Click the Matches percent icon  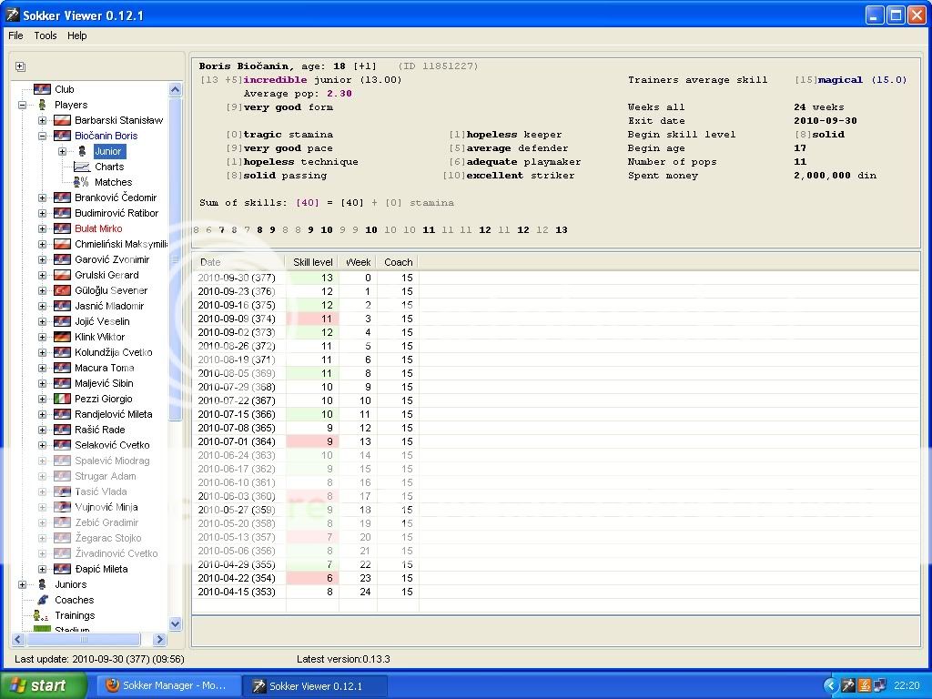(82, 182)
